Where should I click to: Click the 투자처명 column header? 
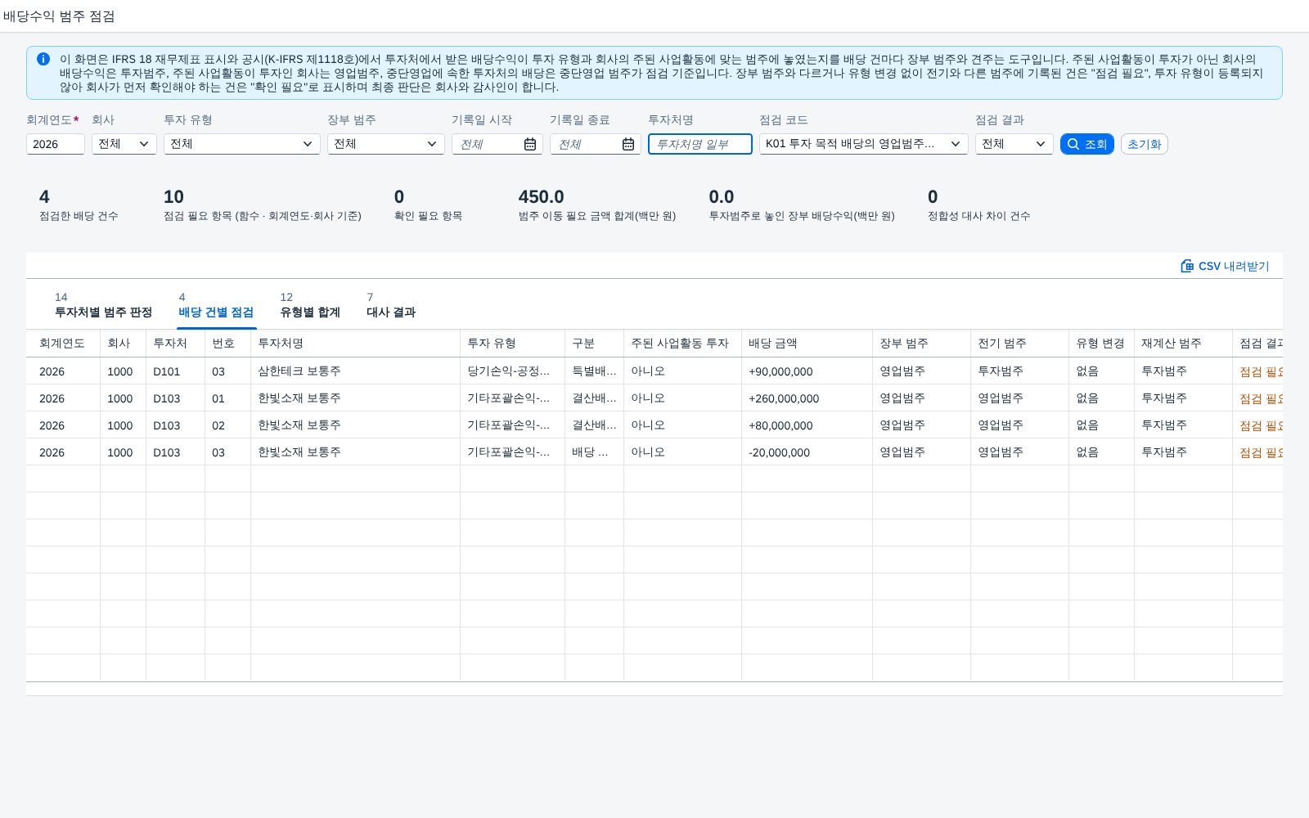355,344
